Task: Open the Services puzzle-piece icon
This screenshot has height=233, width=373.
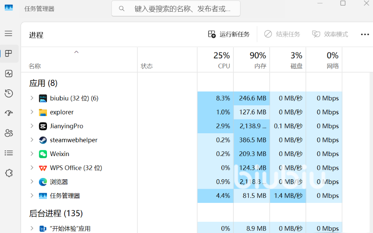Action: pyautogui.click(x=9, y=173)
